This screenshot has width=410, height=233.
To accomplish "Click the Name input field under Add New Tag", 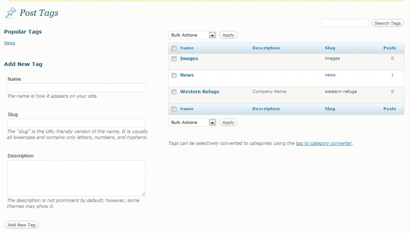I will click(x=76, y=87).
